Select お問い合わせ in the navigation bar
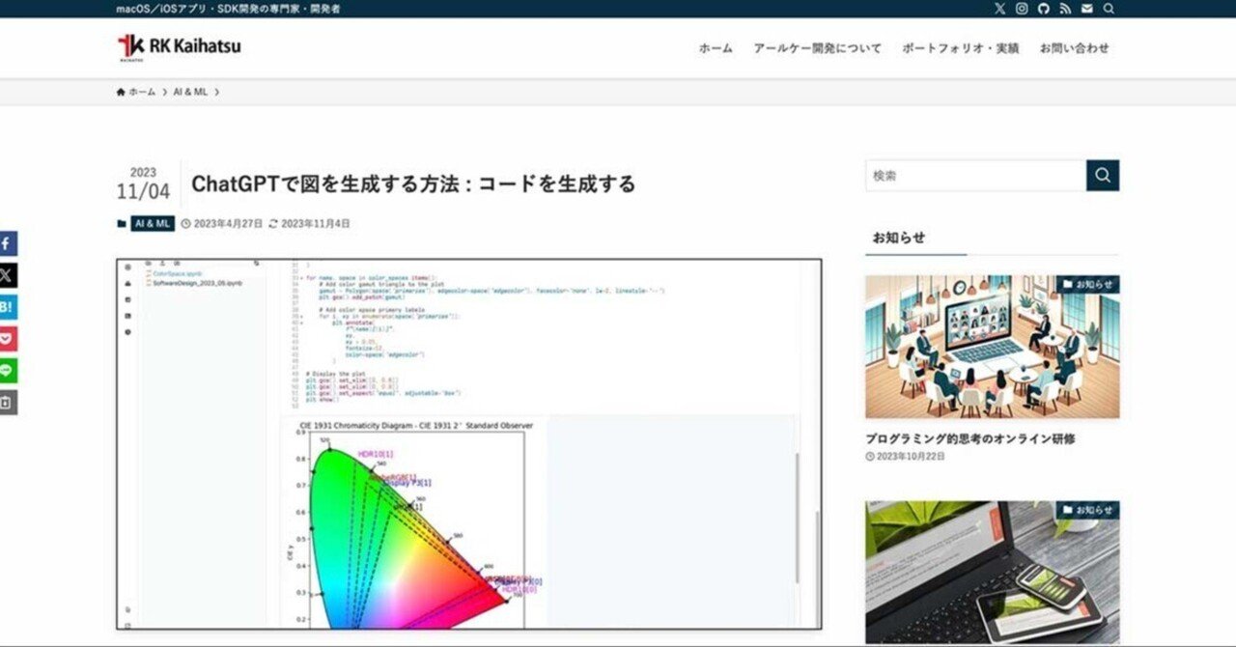The height and width of the screenshot is (647, 1236). coord(1075,47)
